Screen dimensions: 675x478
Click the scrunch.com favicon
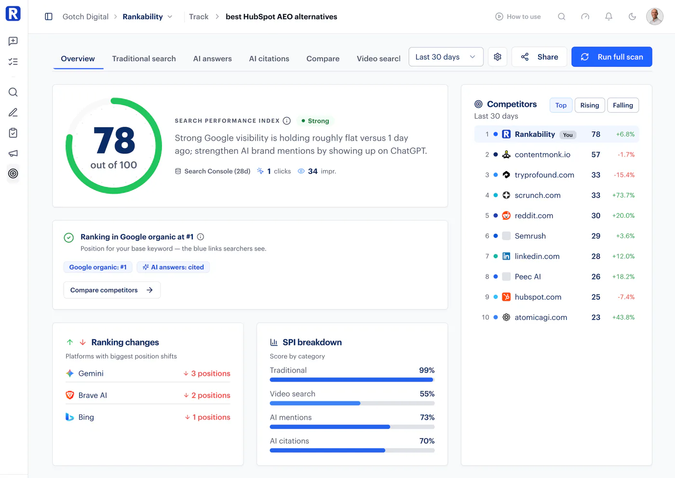(x=506, y=195)
